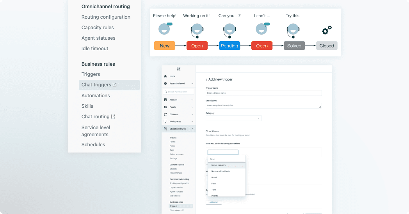Click the Description field resize handle
409x214 pixels.
(x=320, y=107)
